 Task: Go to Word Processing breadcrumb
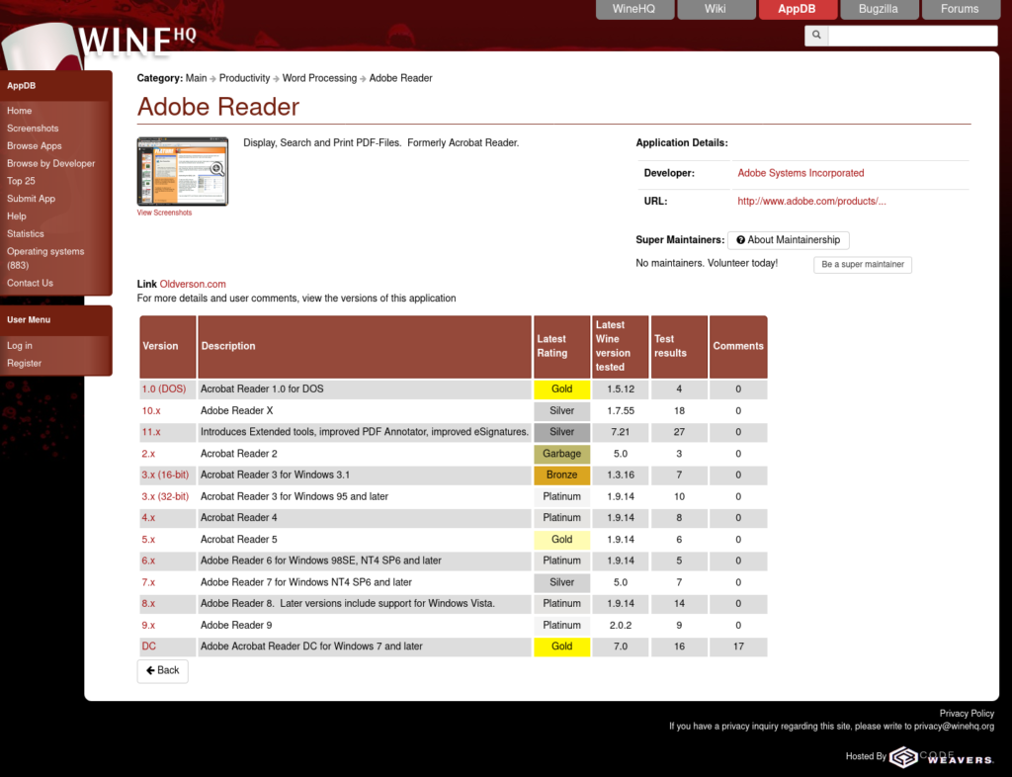pyautogui.click(x=319, y=78)
